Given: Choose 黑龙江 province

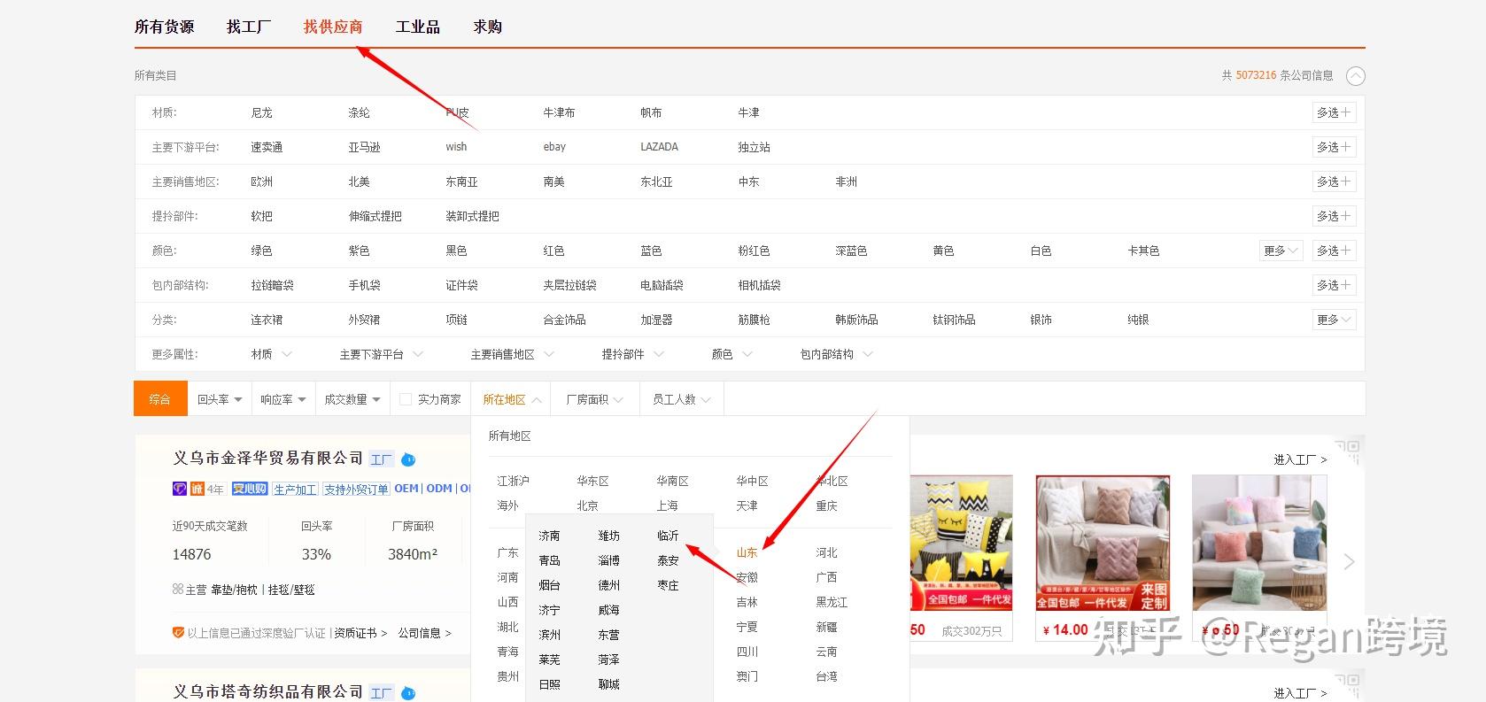Looking at the screenshot, I should click(832, 602).
